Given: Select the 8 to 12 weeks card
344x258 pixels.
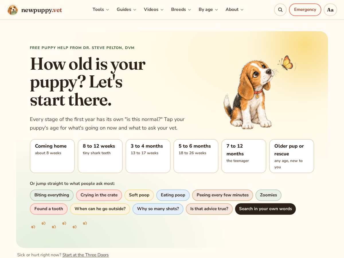Looking at the screenshot, I should point(100,156).
